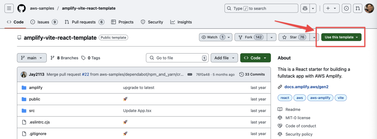Open the MIT-0 license link
This screenshot has width=377, height=139.
[x=298, y=118]
